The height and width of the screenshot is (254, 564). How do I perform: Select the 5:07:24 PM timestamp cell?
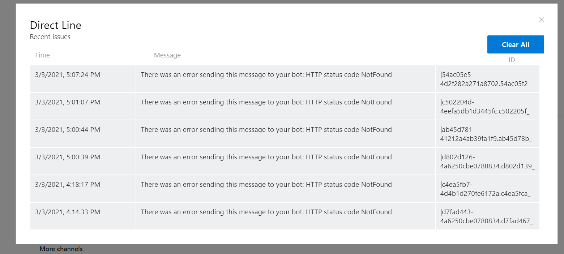(68, 75)
